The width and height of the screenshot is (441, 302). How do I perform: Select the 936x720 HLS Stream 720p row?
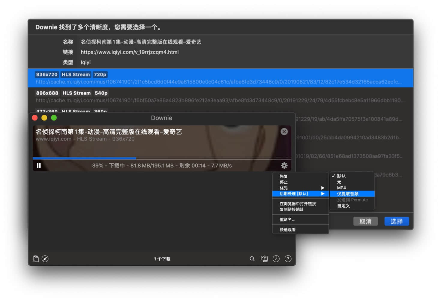220,78
